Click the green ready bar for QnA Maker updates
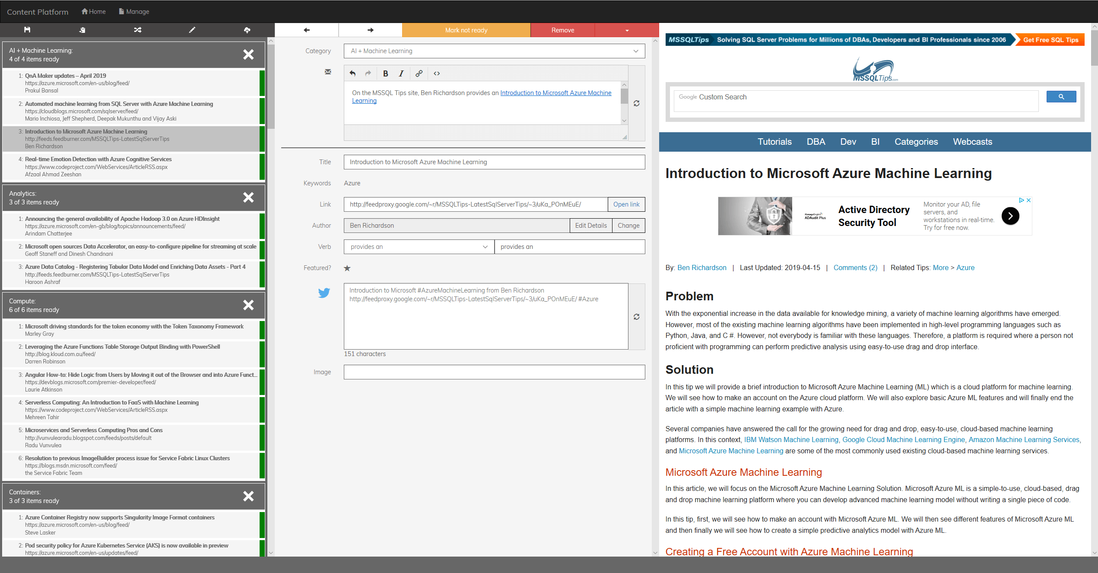 (262, 83)
